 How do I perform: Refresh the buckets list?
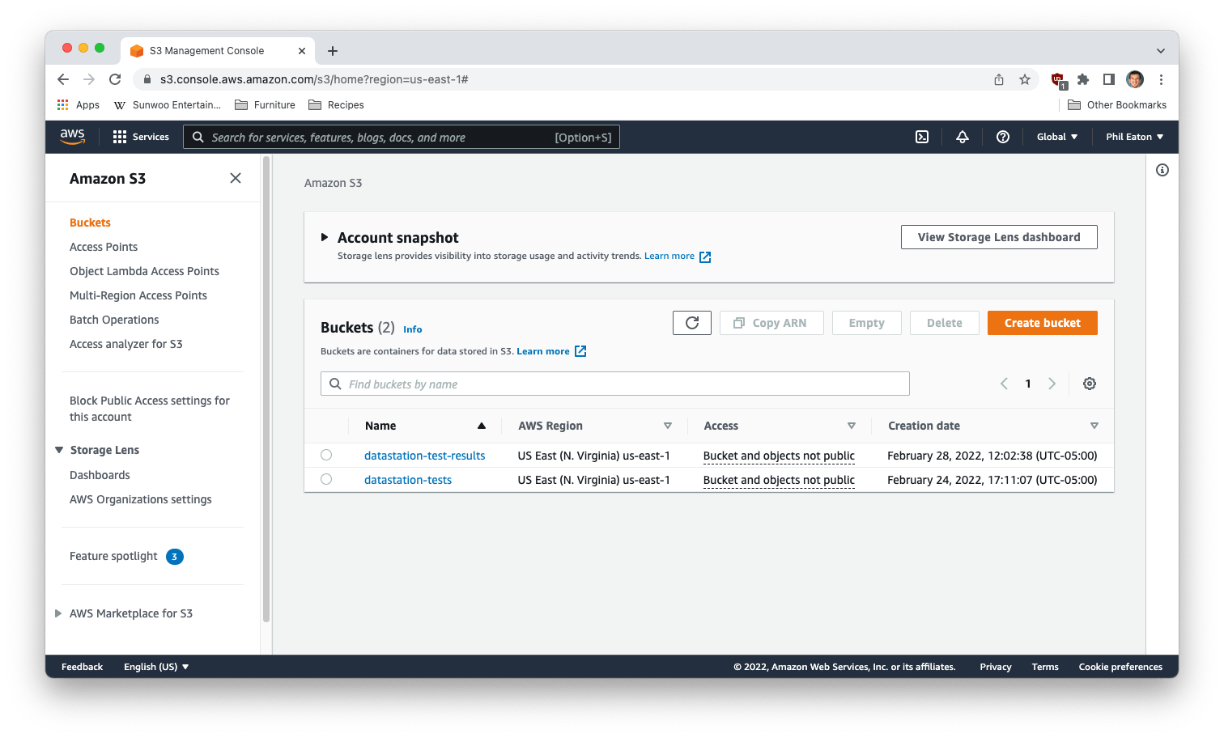point(691,322)
